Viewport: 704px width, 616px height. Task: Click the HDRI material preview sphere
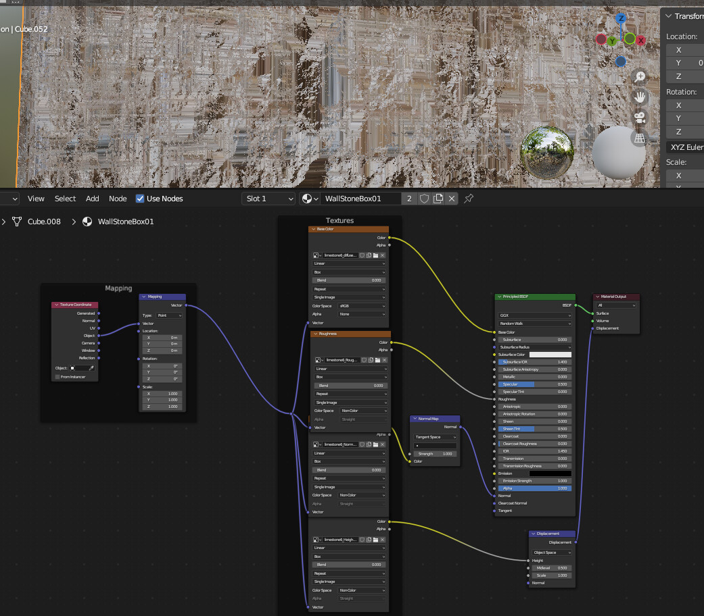tap(547, 153)
